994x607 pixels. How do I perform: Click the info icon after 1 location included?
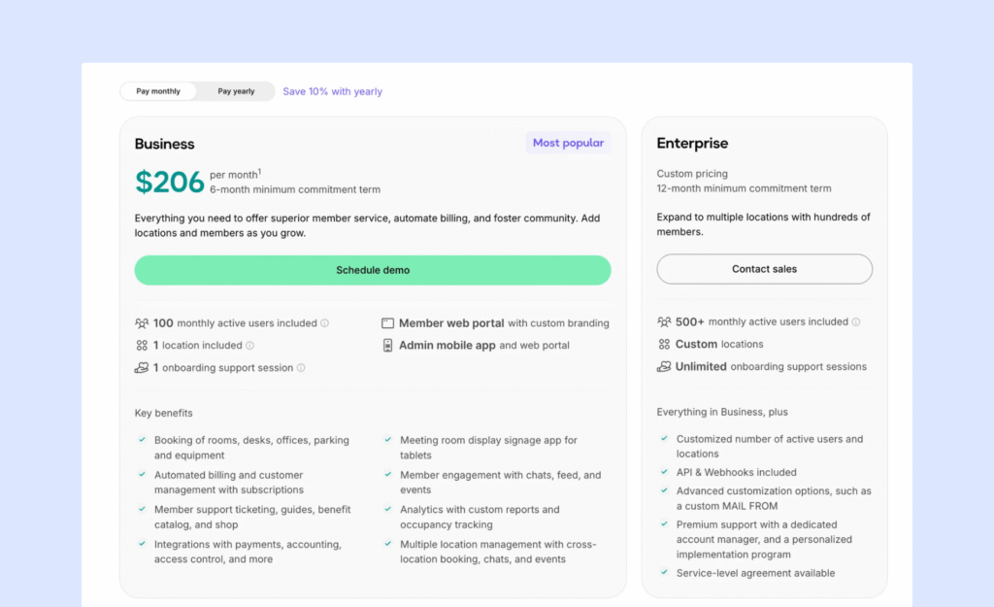[249, 346]
